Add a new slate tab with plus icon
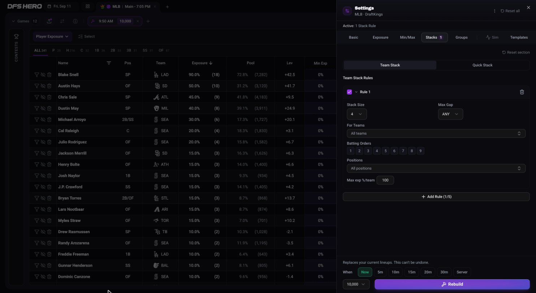Image resolution: width=536 pixels, height=293 pixels. point(167,7)
